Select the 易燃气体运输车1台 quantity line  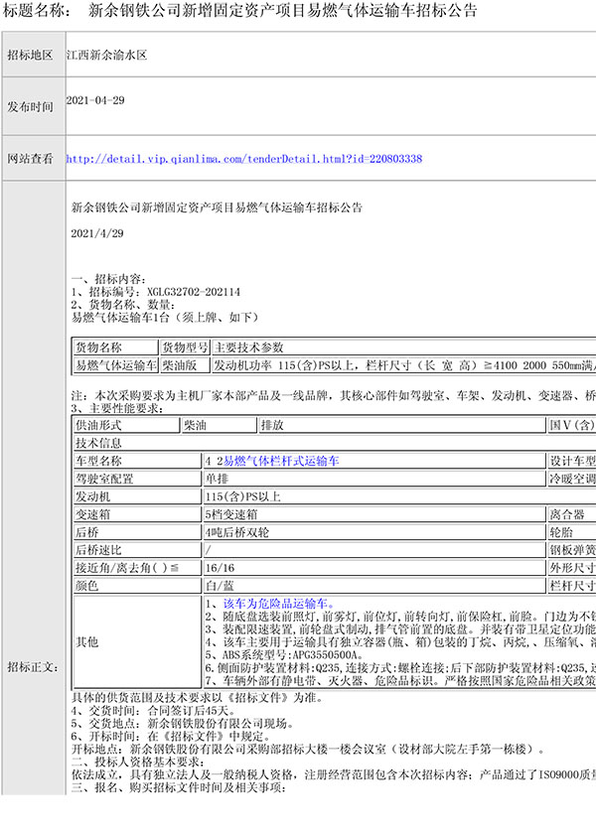coord(166,318)
